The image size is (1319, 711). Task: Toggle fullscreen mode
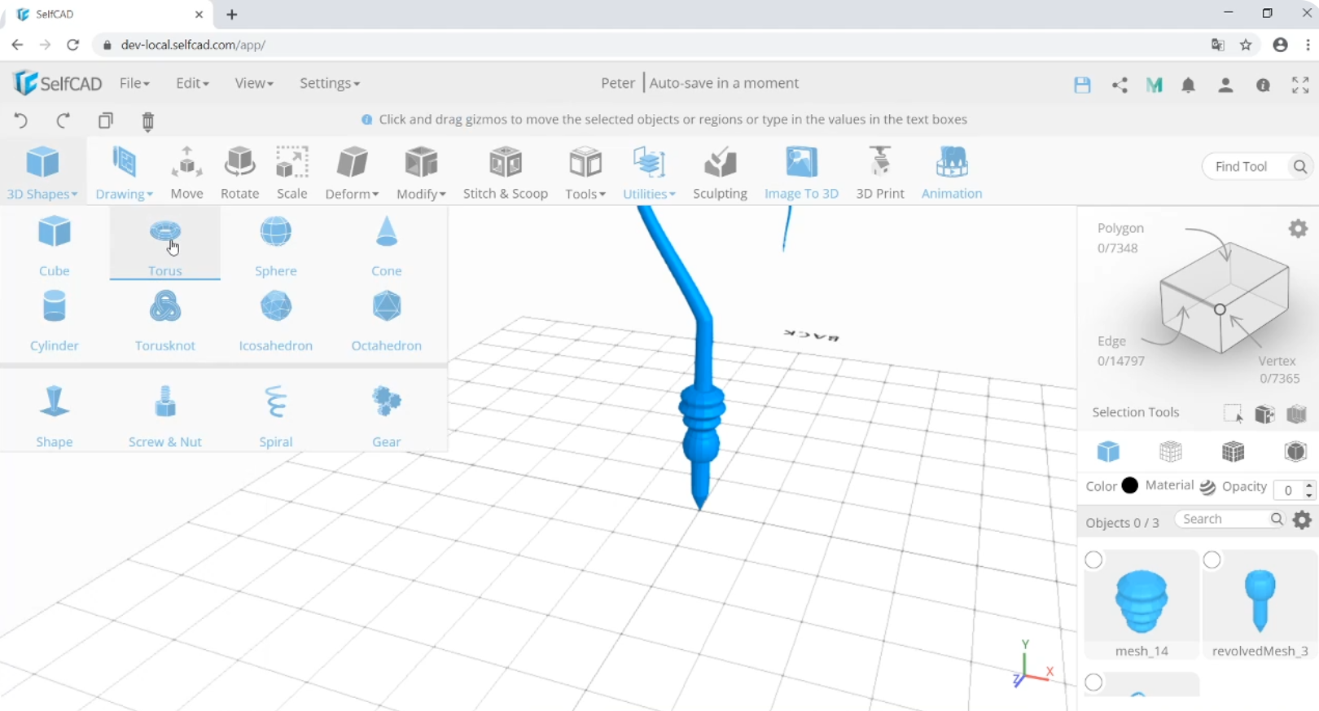pyautogui.click(x=1300, y=85)
